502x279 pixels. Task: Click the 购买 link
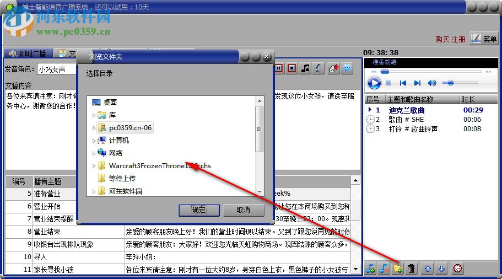(x=442, y=39)
